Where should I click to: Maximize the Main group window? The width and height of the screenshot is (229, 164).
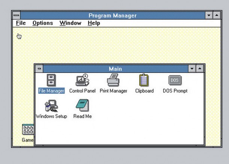(200, 68)
